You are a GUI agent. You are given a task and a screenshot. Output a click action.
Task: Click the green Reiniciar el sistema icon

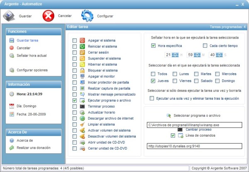tap(82, 47)
